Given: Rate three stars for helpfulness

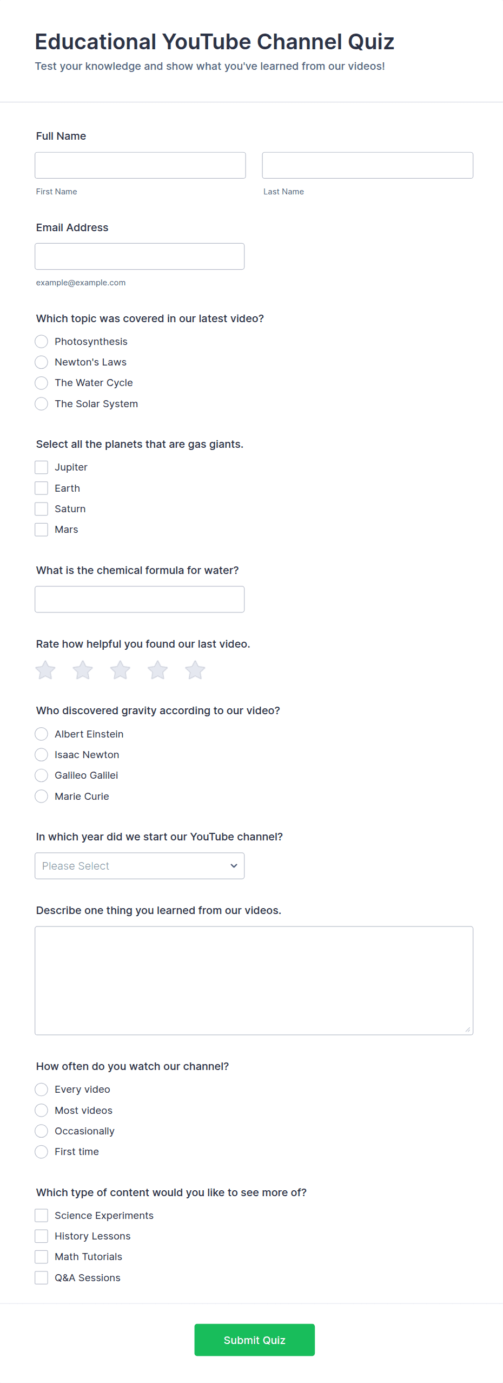Looking at the screenshot, I should pyautogui.click(x=120, y=670).
